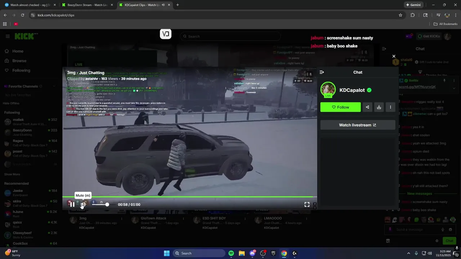The height and width of the screenshot is (259, 461).
Task: Open Chrome extensions puzzle icon
Action: coord(413,15)
